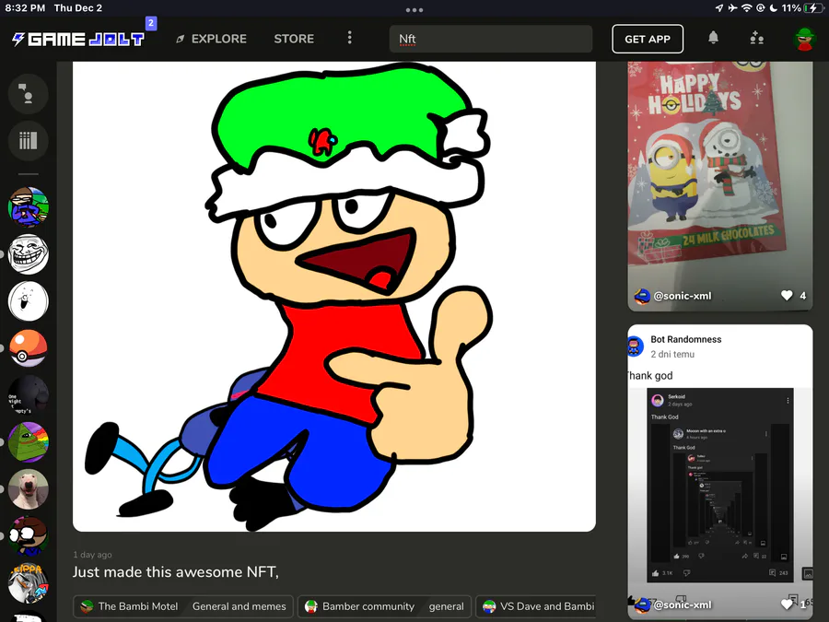Open the Game Jolt home logo

[78, 39]
